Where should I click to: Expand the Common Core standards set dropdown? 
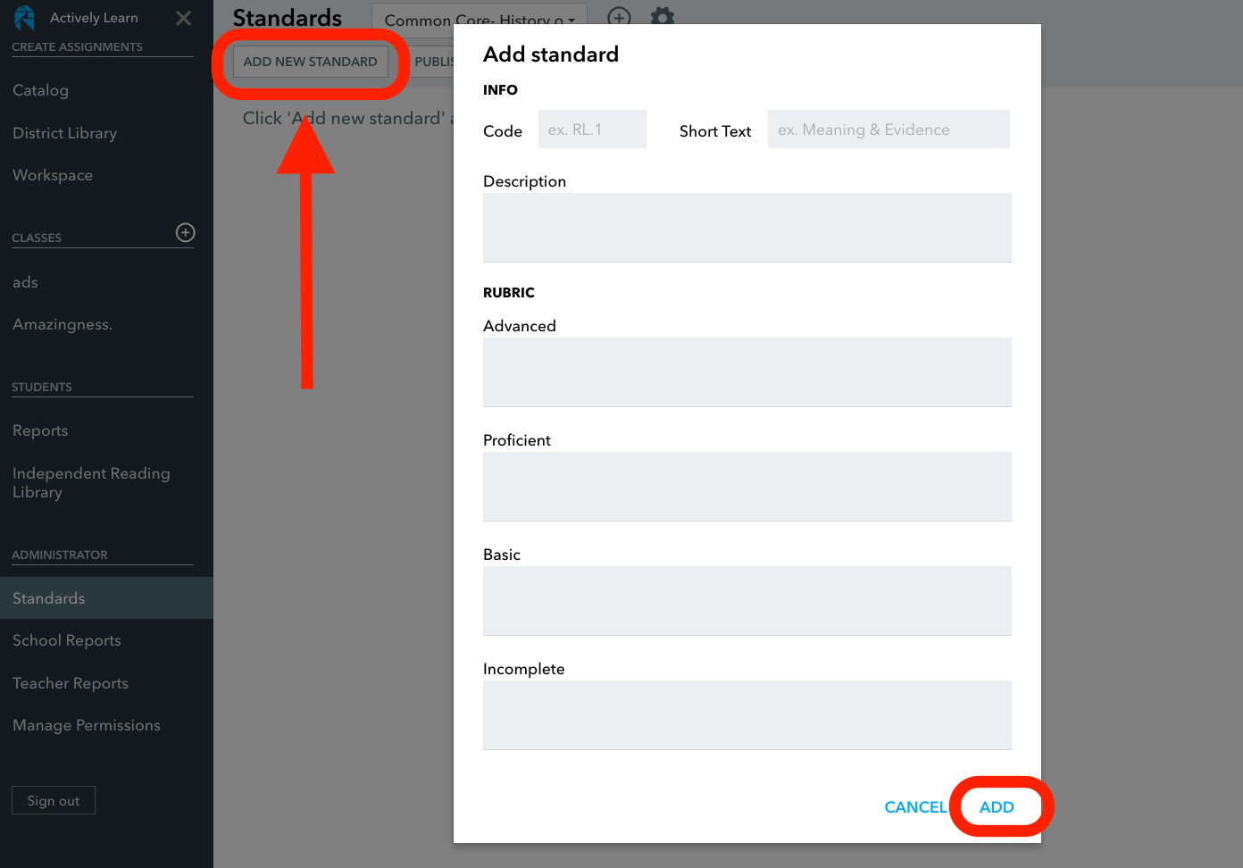pyautogui.click(x=480, y=18)
